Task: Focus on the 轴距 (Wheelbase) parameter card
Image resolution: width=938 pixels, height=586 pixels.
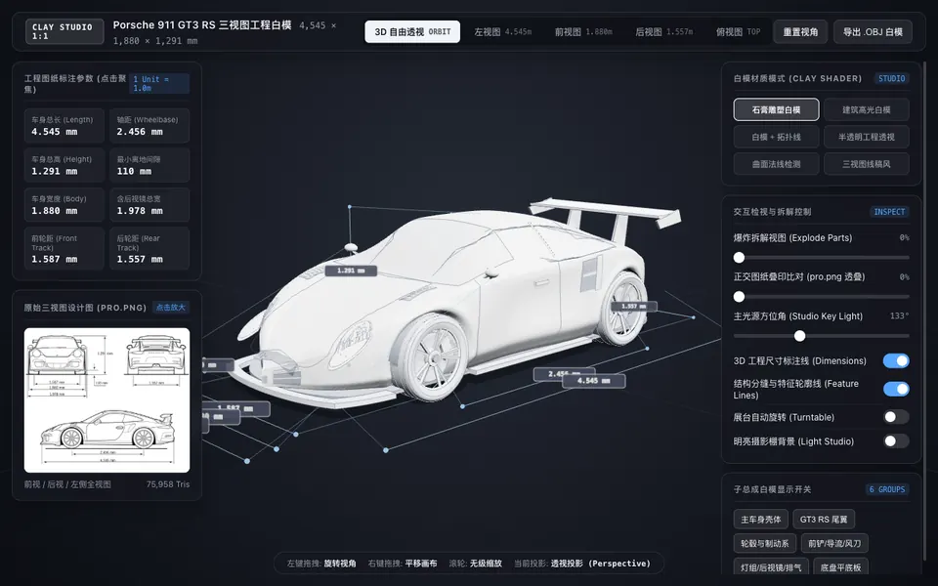Action: [149, 126]
